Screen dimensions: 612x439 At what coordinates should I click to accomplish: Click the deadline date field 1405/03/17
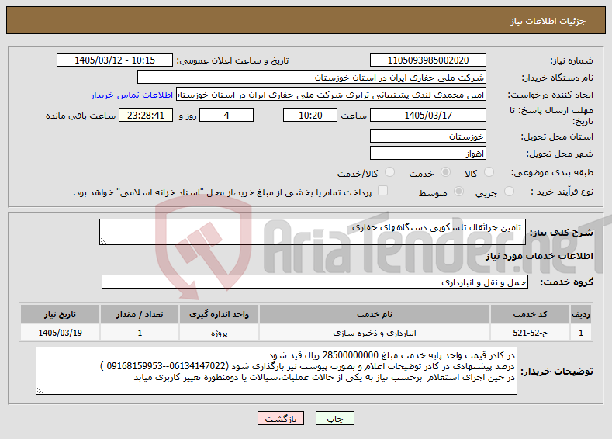[x=427, y=115]
